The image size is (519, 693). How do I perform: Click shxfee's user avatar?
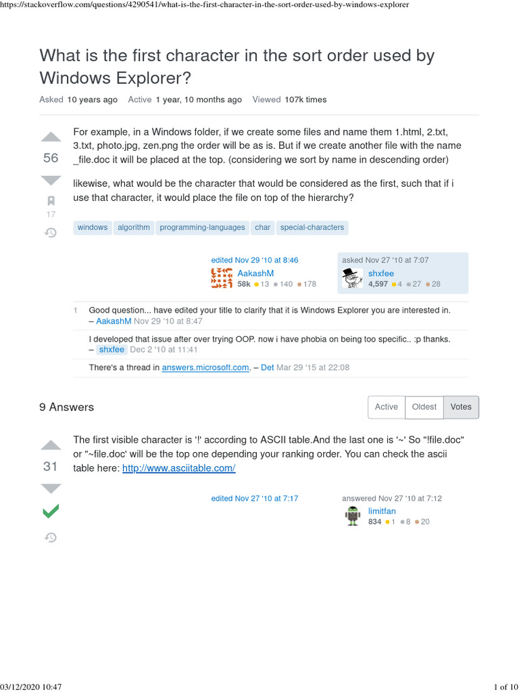click(353, 278)
